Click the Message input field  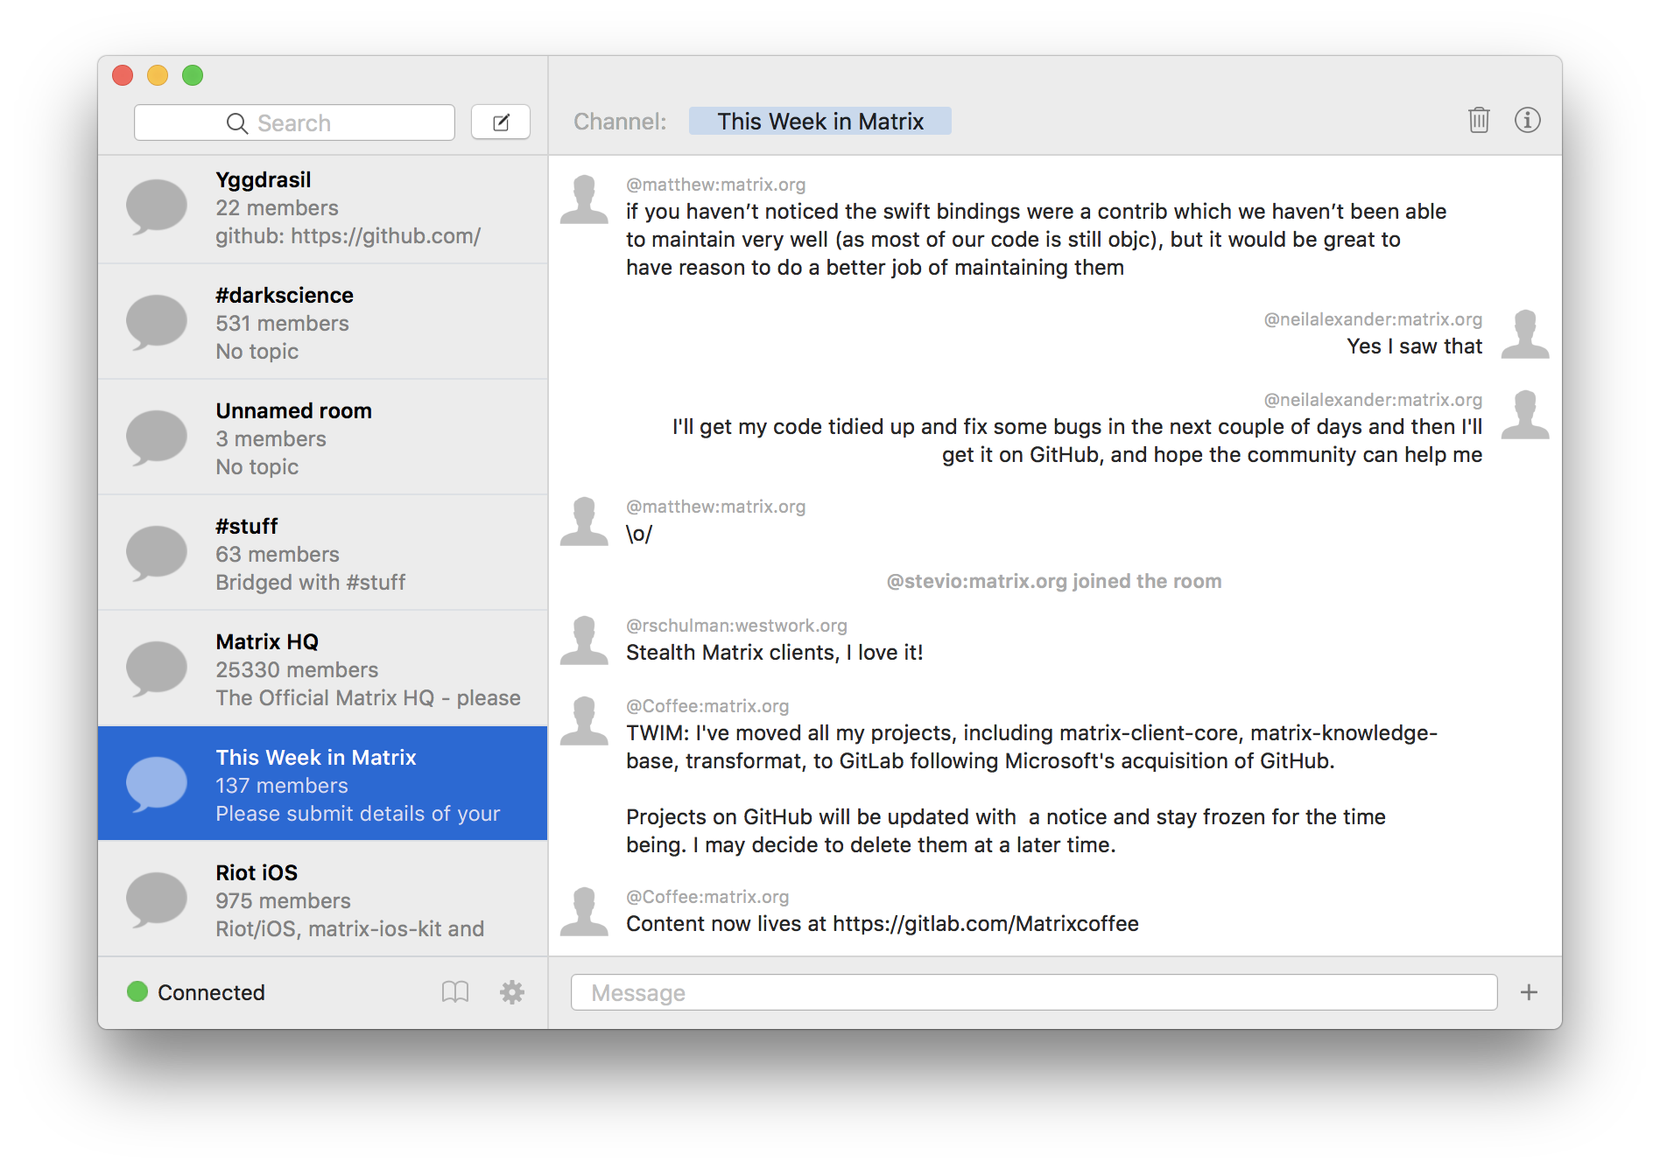1033,992
